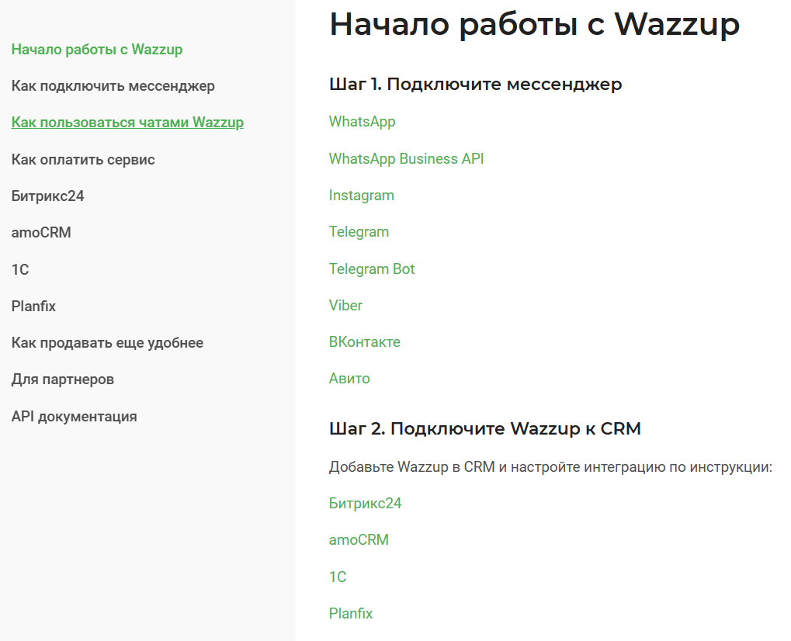791x641 pixels.
Task: Select 'Начало работы с Wazzup' in the sidebar
Action: click(97, 50)
